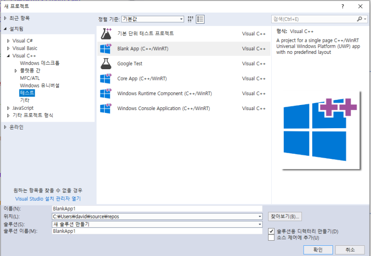Click the Windows Console Application template icon
Image resolution: width=371 pixels, height=256 pixels.
coord(106,108)
